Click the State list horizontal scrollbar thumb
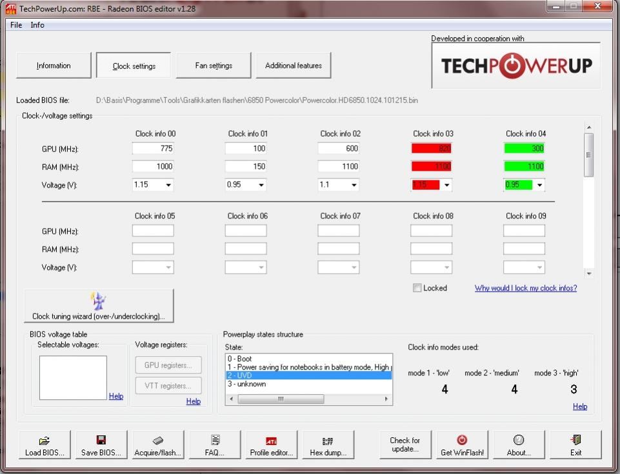The height and width of the screenshot is (474, 620). 281,399
